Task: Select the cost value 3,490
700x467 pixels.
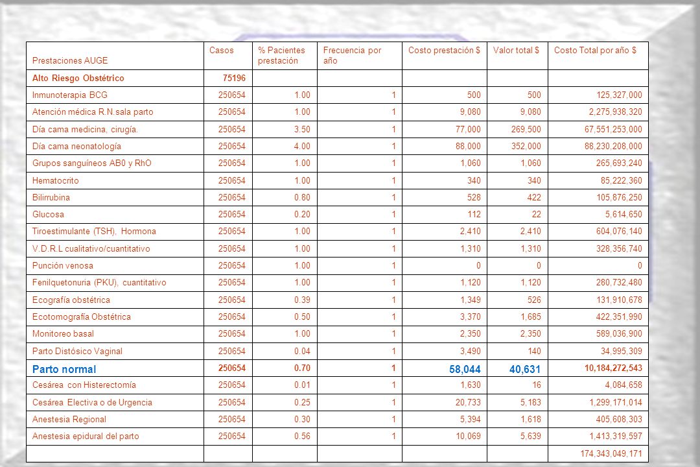Action: pos(471,352)
